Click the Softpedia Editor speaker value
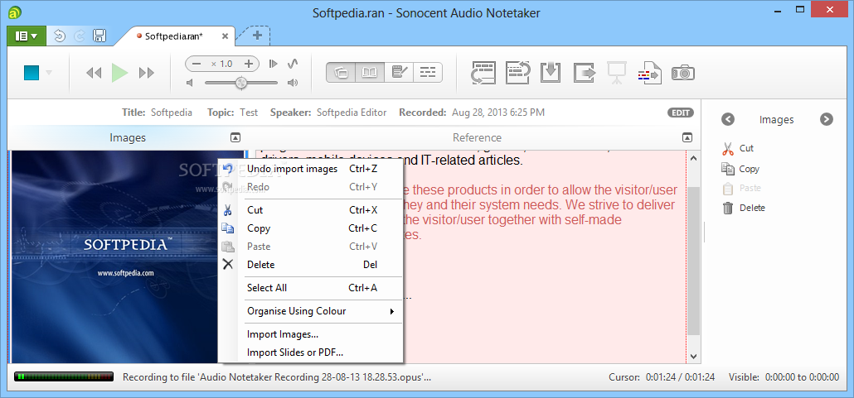Viewport: 854px width, 398px height. pyautogui.click(x=352, y=113)
